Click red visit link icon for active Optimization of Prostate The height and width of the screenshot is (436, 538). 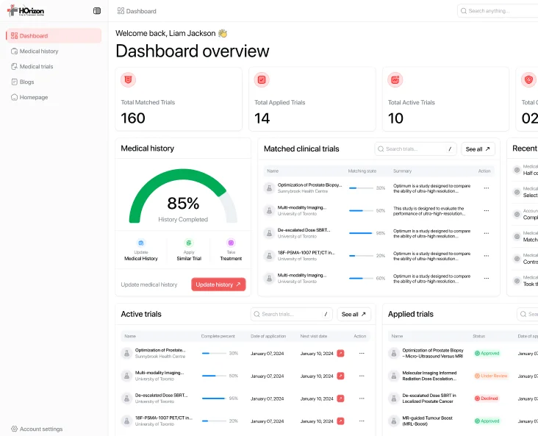[340, 353]
